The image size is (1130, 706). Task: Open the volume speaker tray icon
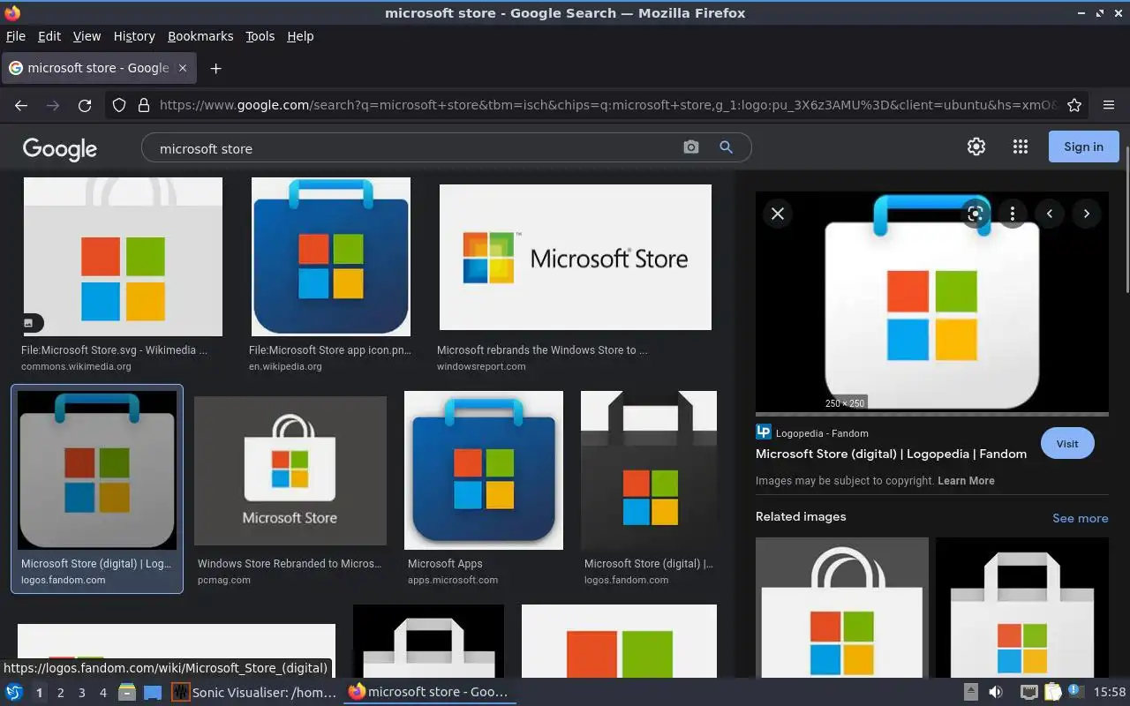click(x=996, y=693)
